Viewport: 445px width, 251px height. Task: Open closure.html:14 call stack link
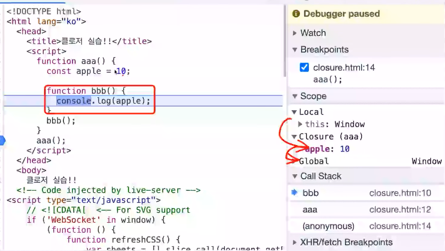(400, 226)
